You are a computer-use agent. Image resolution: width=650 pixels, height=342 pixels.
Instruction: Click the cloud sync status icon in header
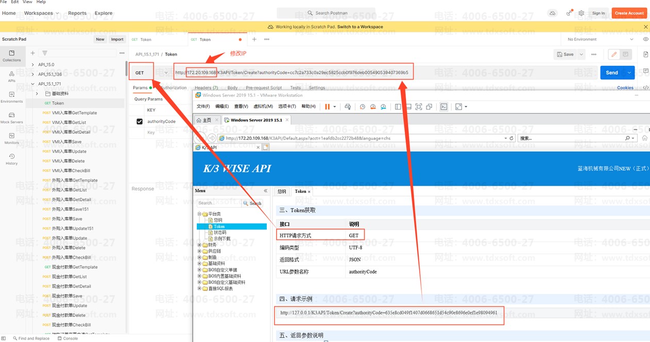point(553,13)
